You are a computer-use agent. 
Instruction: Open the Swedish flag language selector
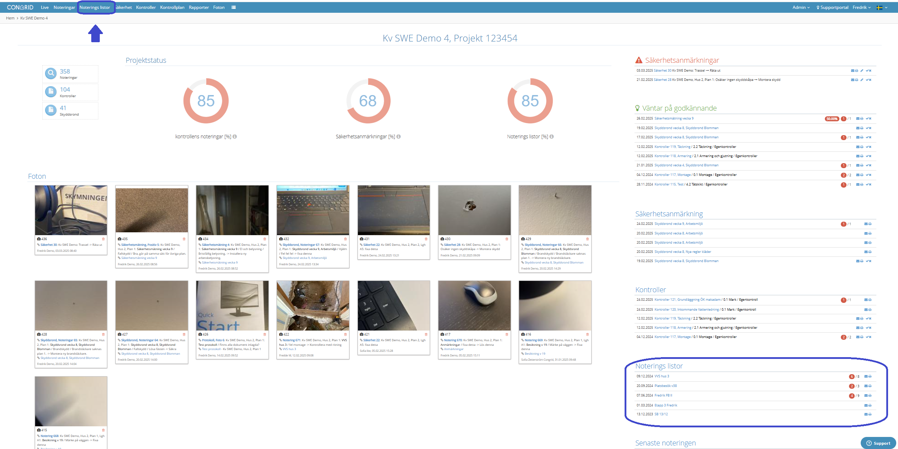pyautogui.click(x=882, y=7)
